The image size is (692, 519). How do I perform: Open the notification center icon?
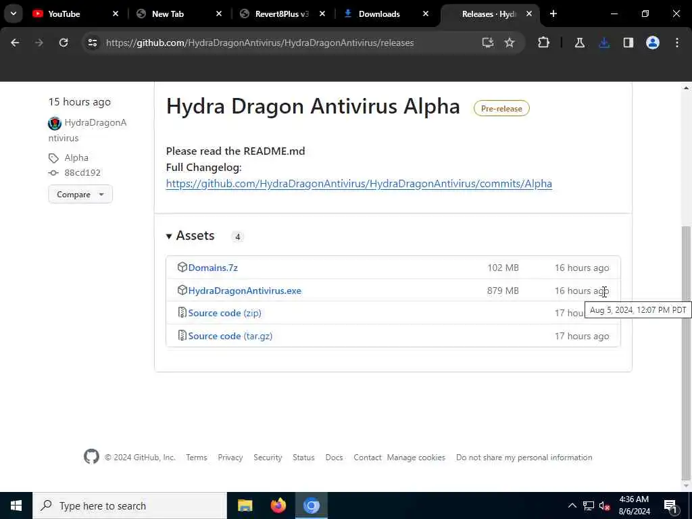click(670, 506)
